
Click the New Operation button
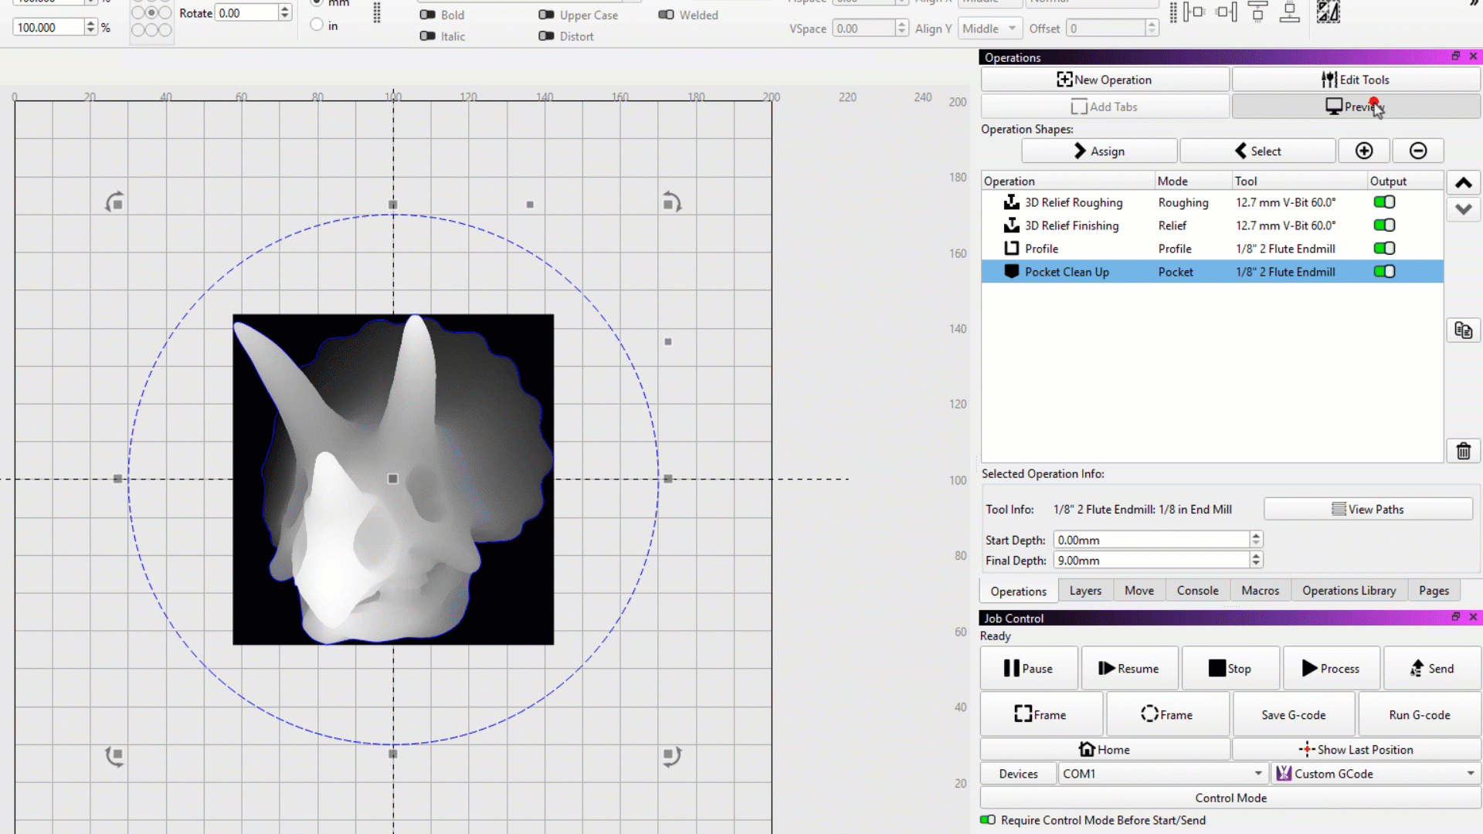click(x=1105, y=80)
